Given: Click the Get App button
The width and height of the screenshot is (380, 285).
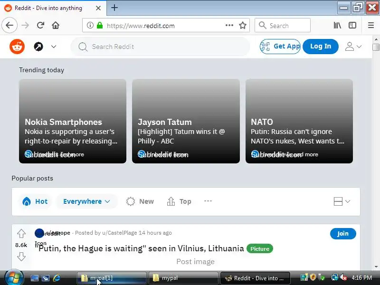Looking at the screenshot, I should point(280,46).
